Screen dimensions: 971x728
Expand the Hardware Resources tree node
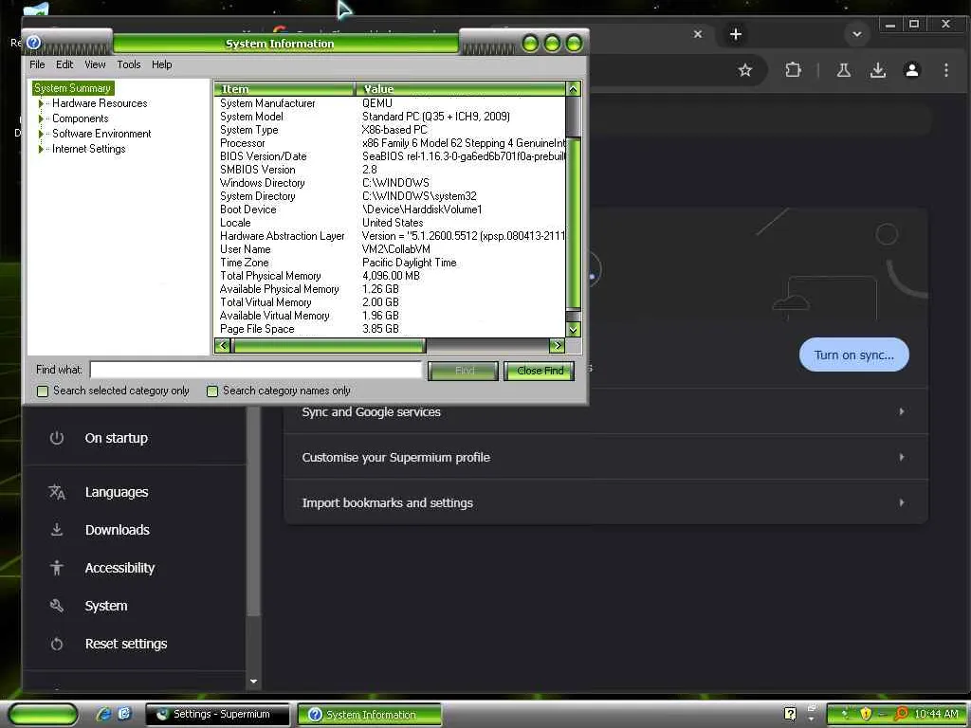[x=41, y=103]
